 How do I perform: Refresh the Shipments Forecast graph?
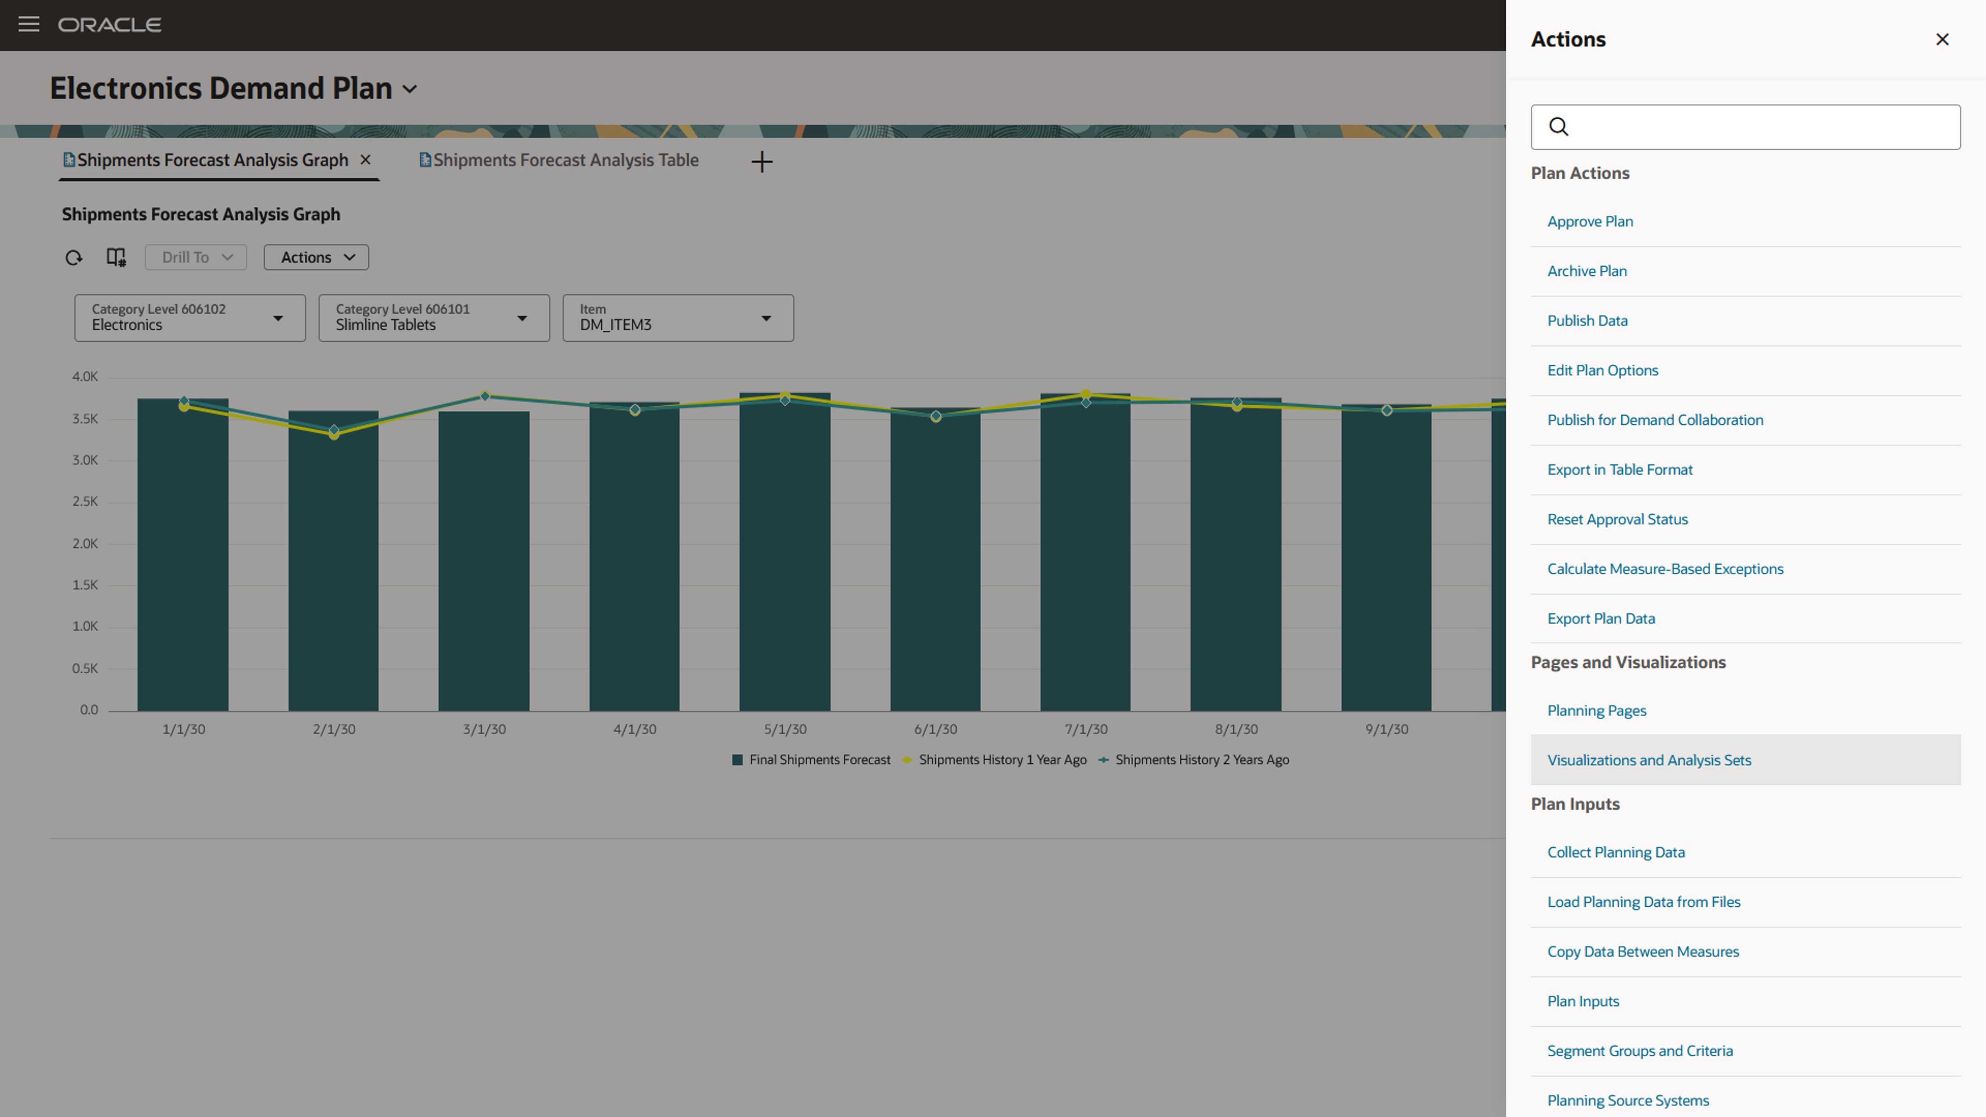73,257
